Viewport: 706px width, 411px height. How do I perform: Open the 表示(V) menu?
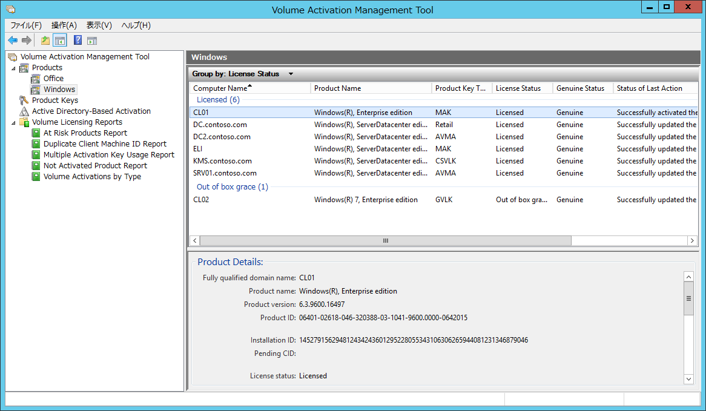99,25
